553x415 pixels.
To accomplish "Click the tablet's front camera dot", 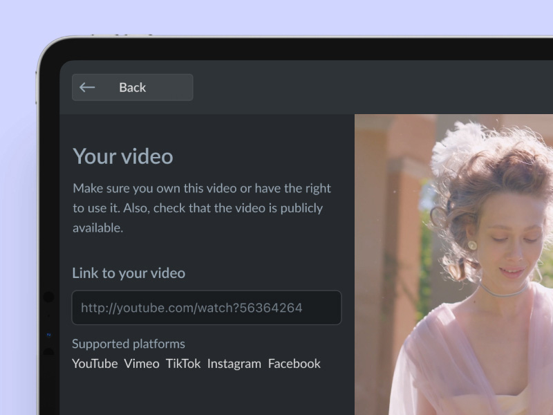I will [x=48, y=297].
